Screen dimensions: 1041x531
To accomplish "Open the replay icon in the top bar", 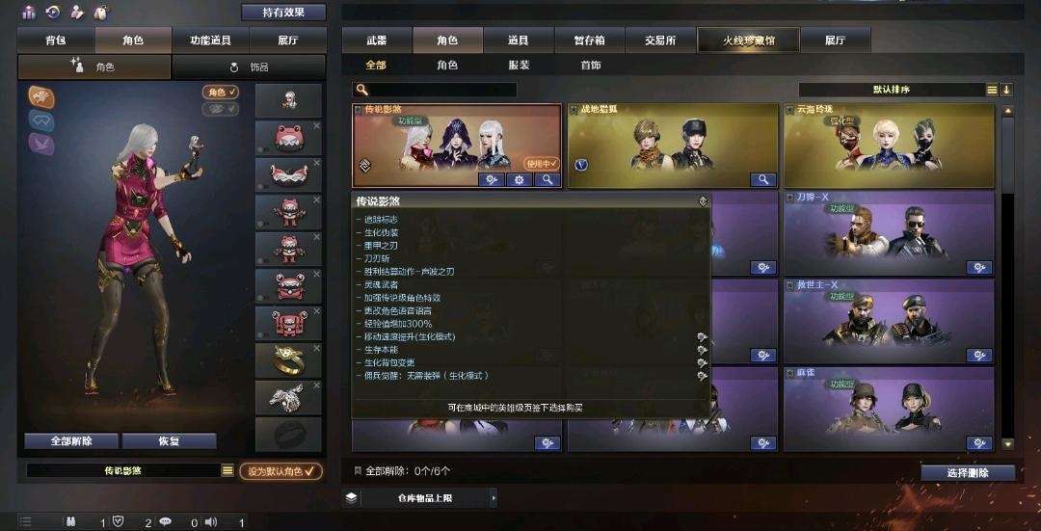I will pos(53,12).
